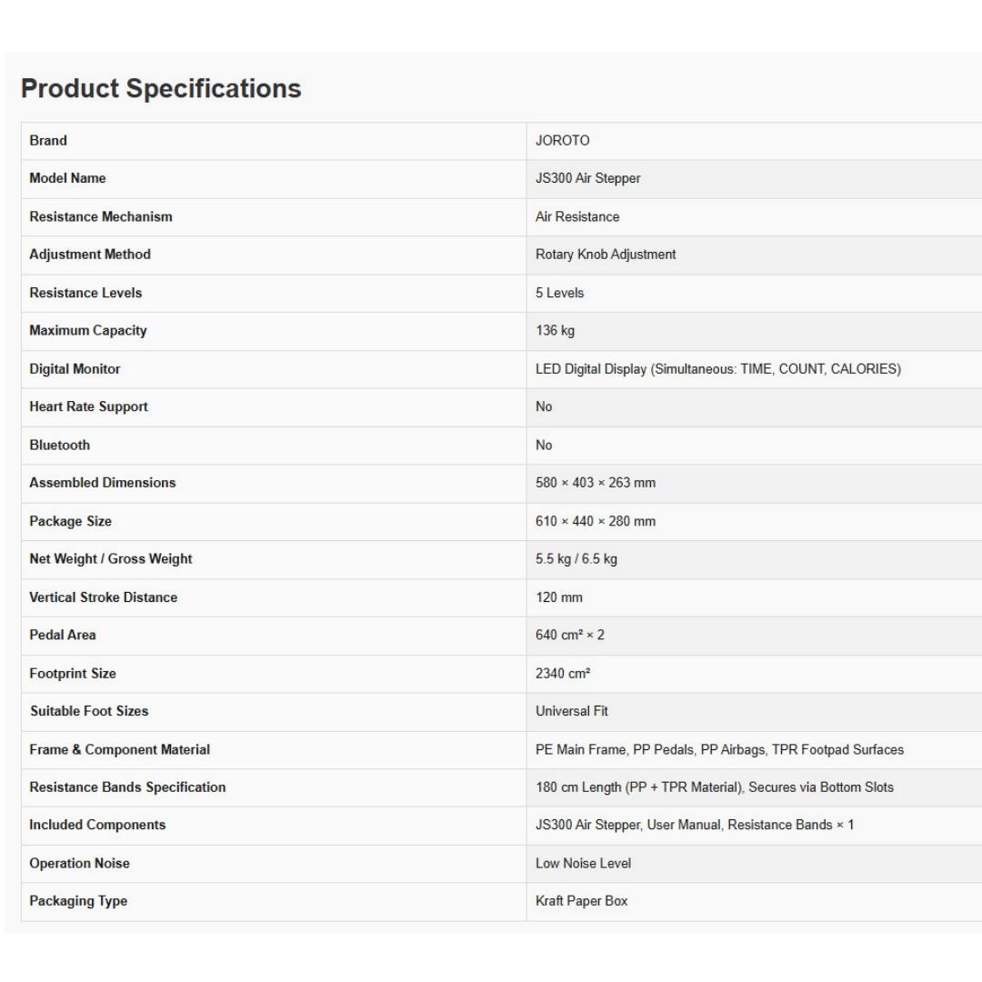This screenshot has width=982, height=982.
Task: Click the Universal Fit value
Action: click(572, 711)
